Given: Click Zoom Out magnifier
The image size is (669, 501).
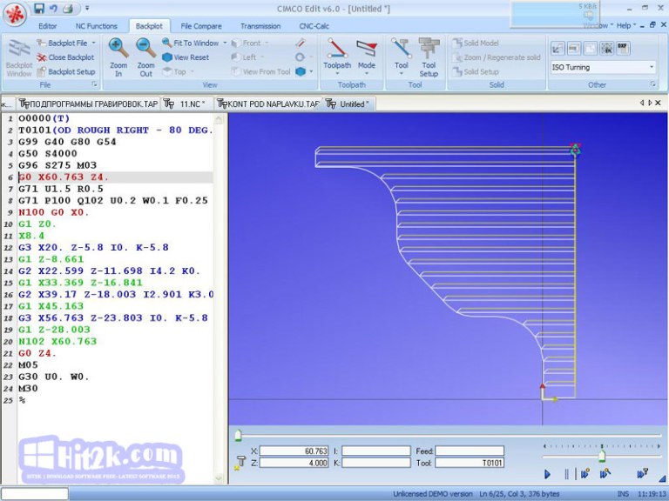Looking at the screenshot, I should (146, 57).
